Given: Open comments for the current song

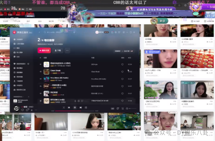Looking at the screenshot, I should pos(27,110).
